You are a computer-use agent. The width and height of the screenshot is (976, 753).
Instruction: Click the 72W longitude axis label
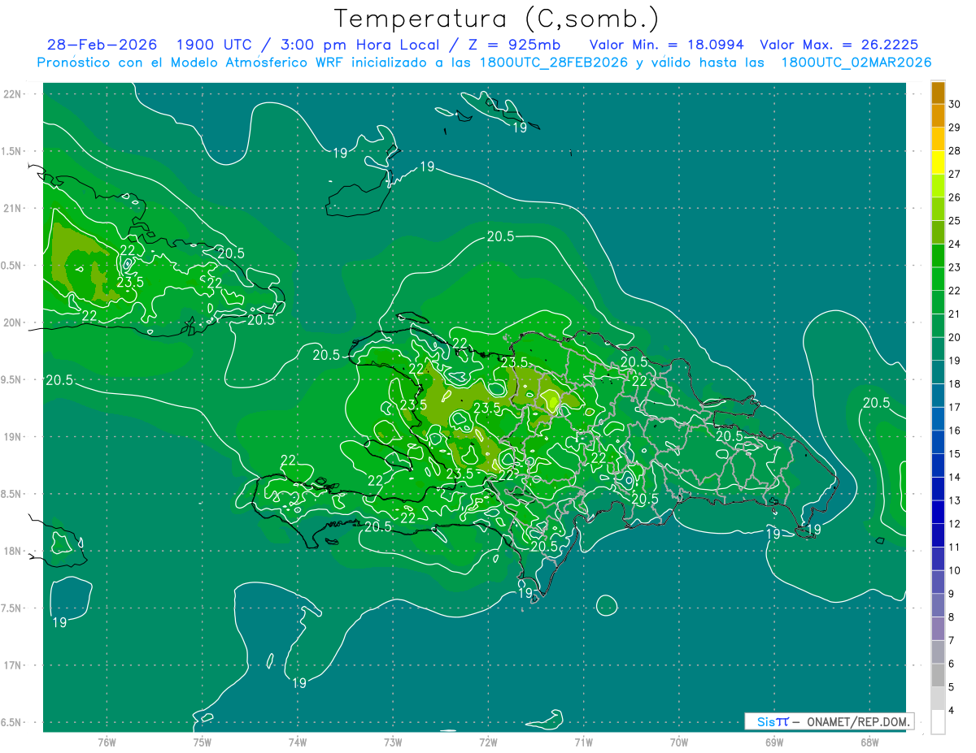[x=488, y=742]
